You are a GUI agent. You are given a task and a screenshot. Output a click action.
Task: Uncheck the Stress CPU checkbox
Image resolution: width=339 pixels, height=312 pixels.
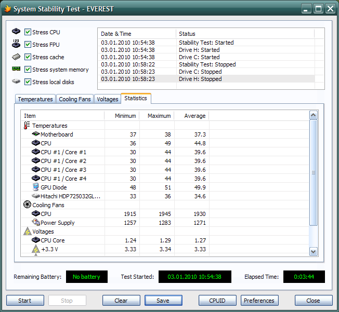28,32
